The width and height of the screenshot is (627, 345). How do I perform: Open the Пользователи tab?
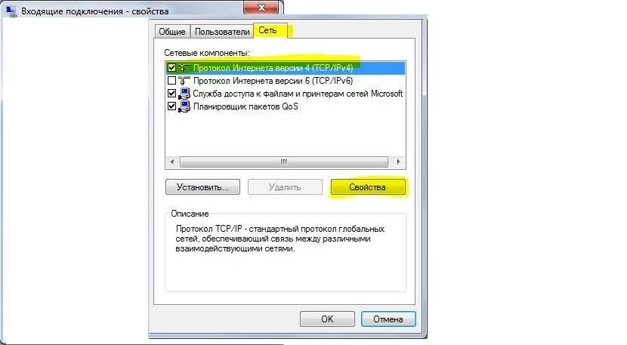222,32
